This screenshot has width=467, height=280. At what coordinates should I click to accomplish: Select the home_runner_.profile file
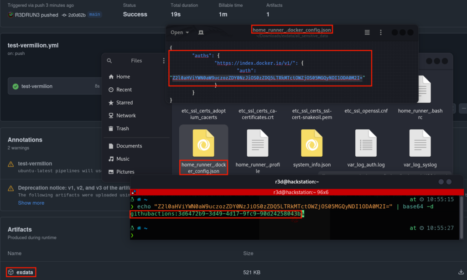[258, 151]
